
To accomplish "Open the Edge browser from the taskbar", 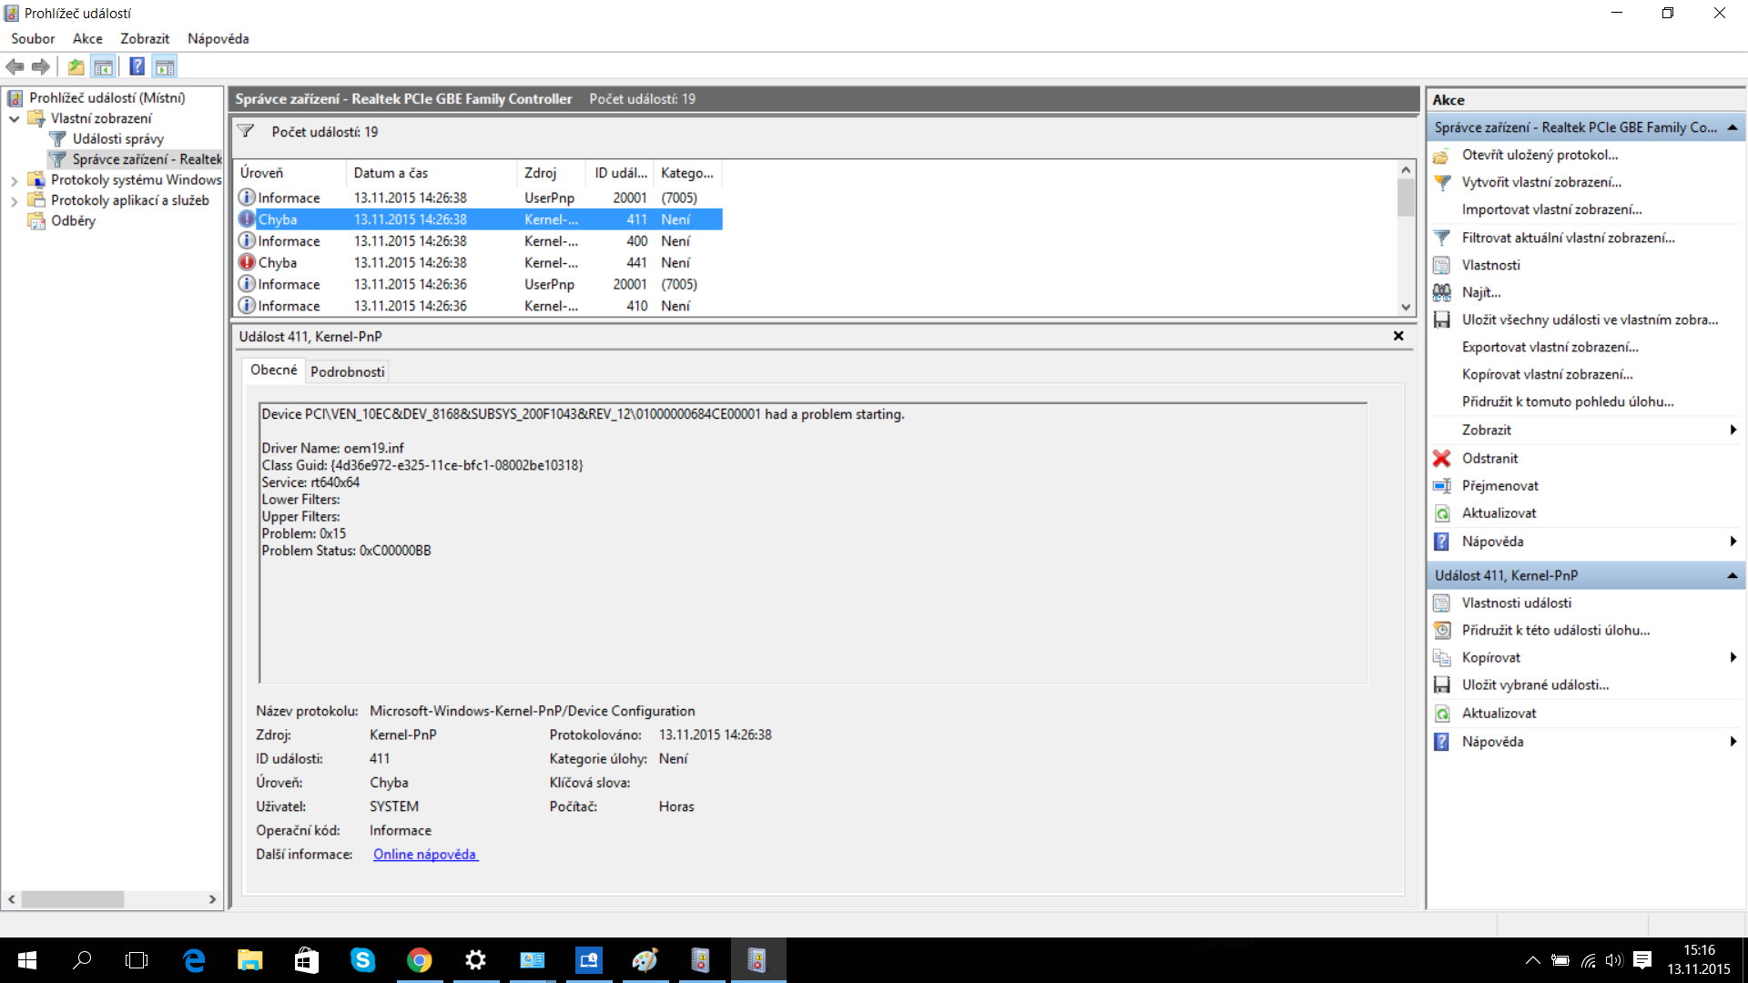I will [194, 960].
